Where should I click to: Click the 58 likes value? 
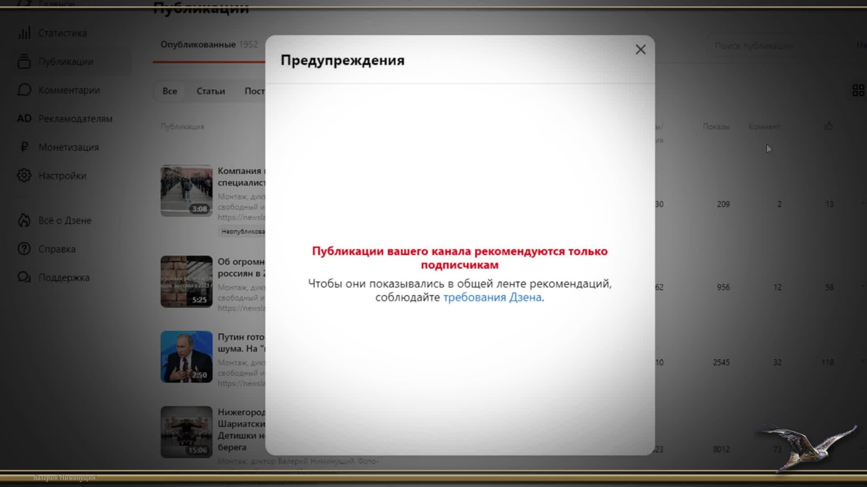(x=830, y=287)
